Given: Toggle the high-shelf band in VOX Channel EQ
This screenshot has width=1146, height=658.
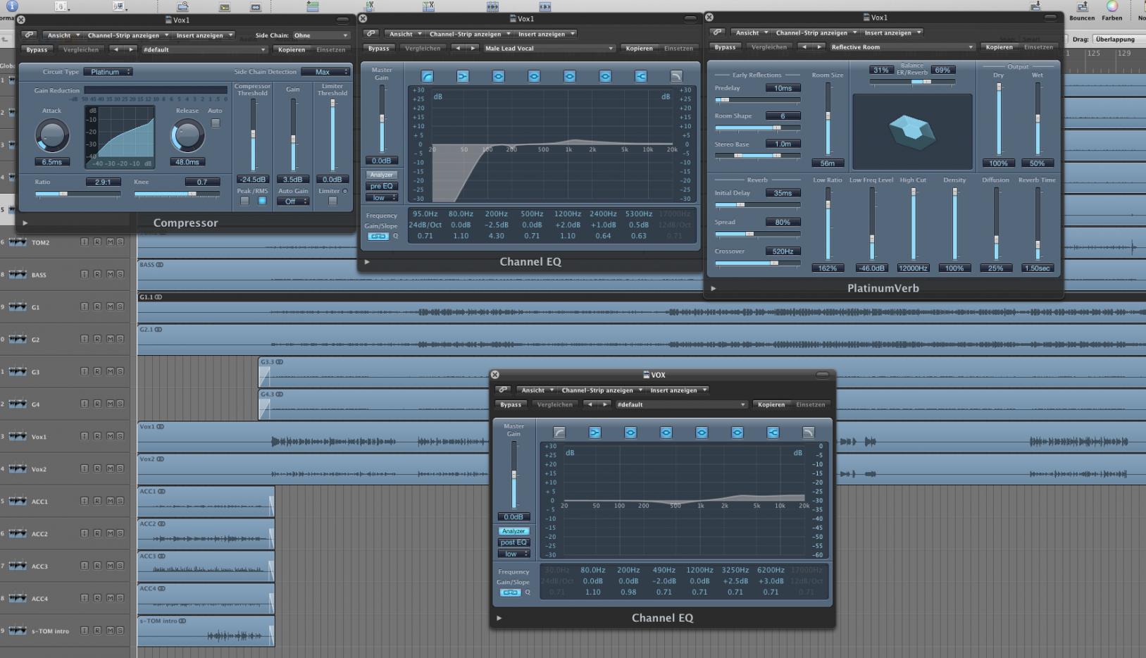Looking at the screenshot, I should (x=773, y=433).
